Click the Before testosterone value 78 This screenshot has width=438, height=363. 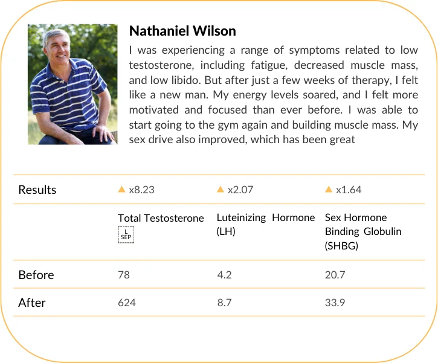tap(124, 275)
